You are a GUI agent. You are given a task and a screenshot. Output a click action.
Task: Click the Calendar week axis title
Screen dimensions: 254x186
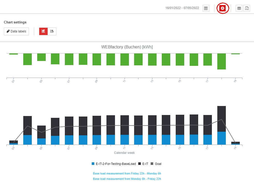[124, 153]
